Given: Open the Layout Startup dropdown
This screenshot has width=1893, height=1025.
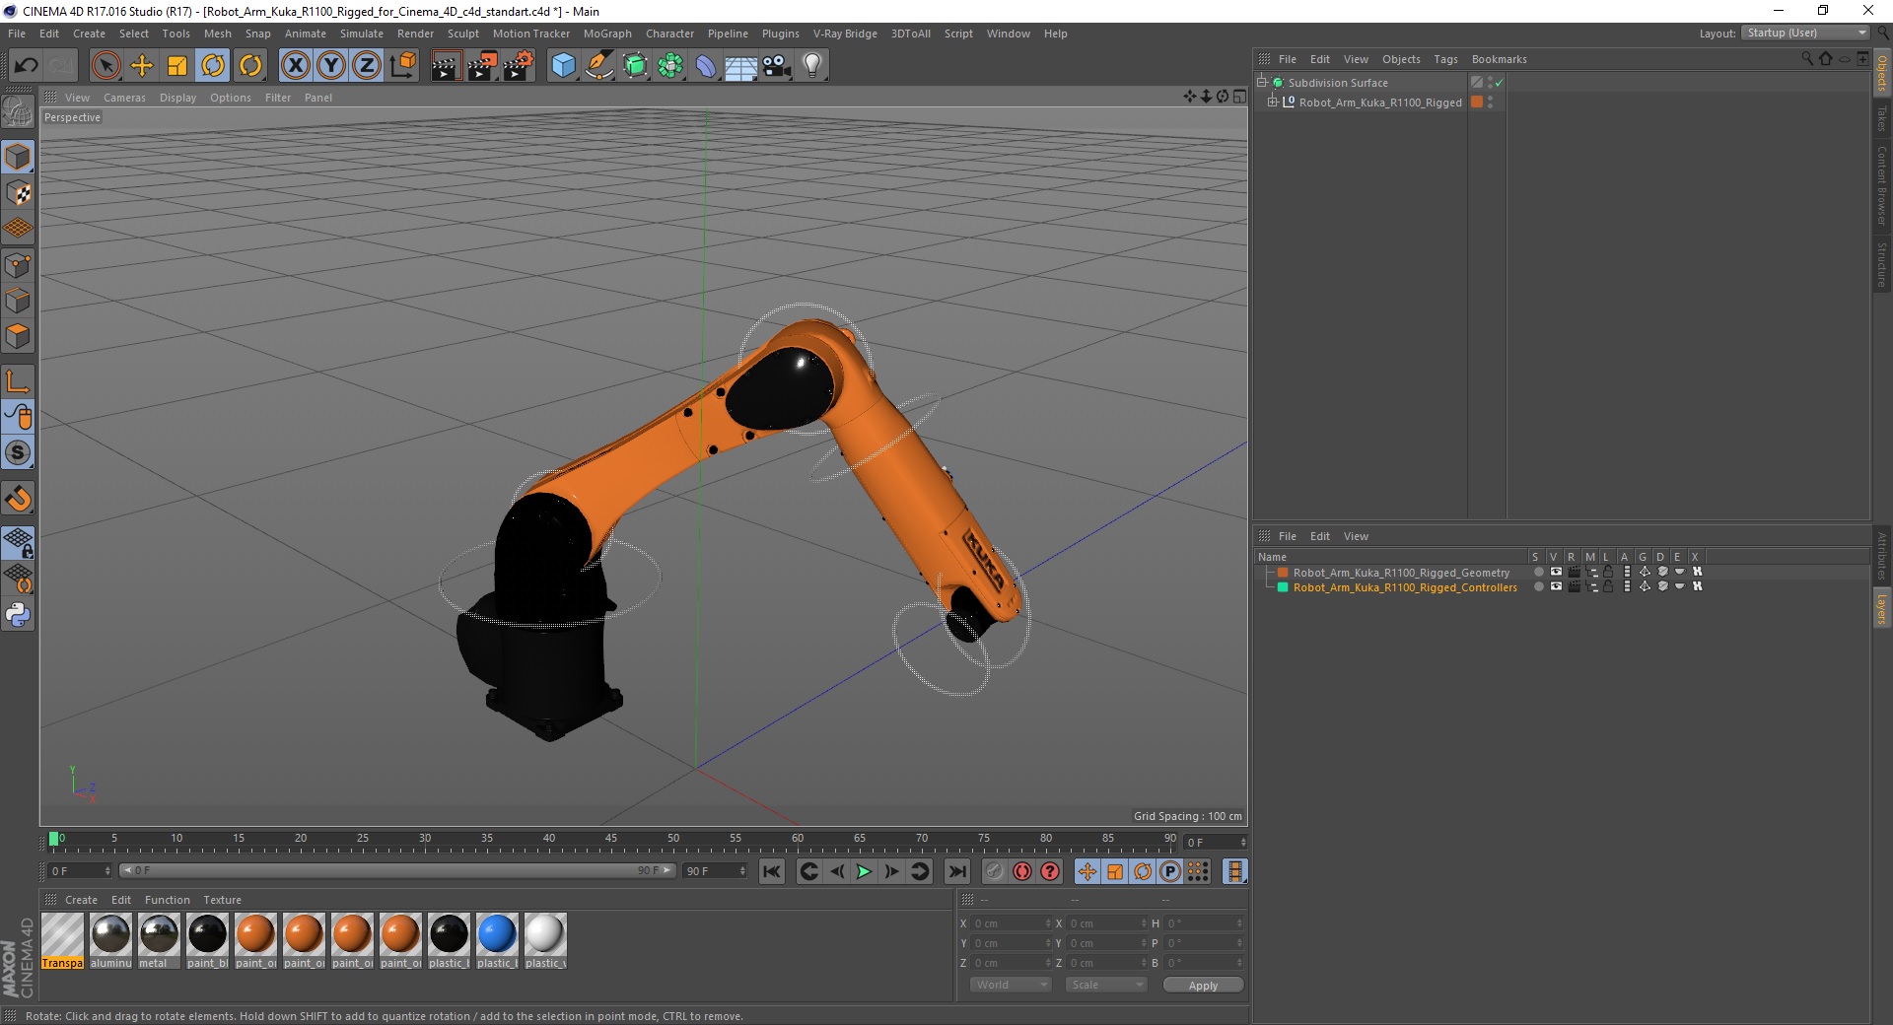Looking at the screenshot, I should pyautogui.click(x=1805, y=33).
